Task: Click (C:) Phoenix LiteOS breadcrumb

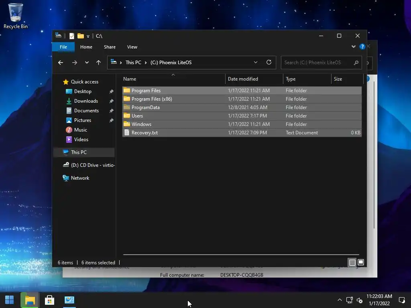Action: pyautogui.click(x=171, y=62)
